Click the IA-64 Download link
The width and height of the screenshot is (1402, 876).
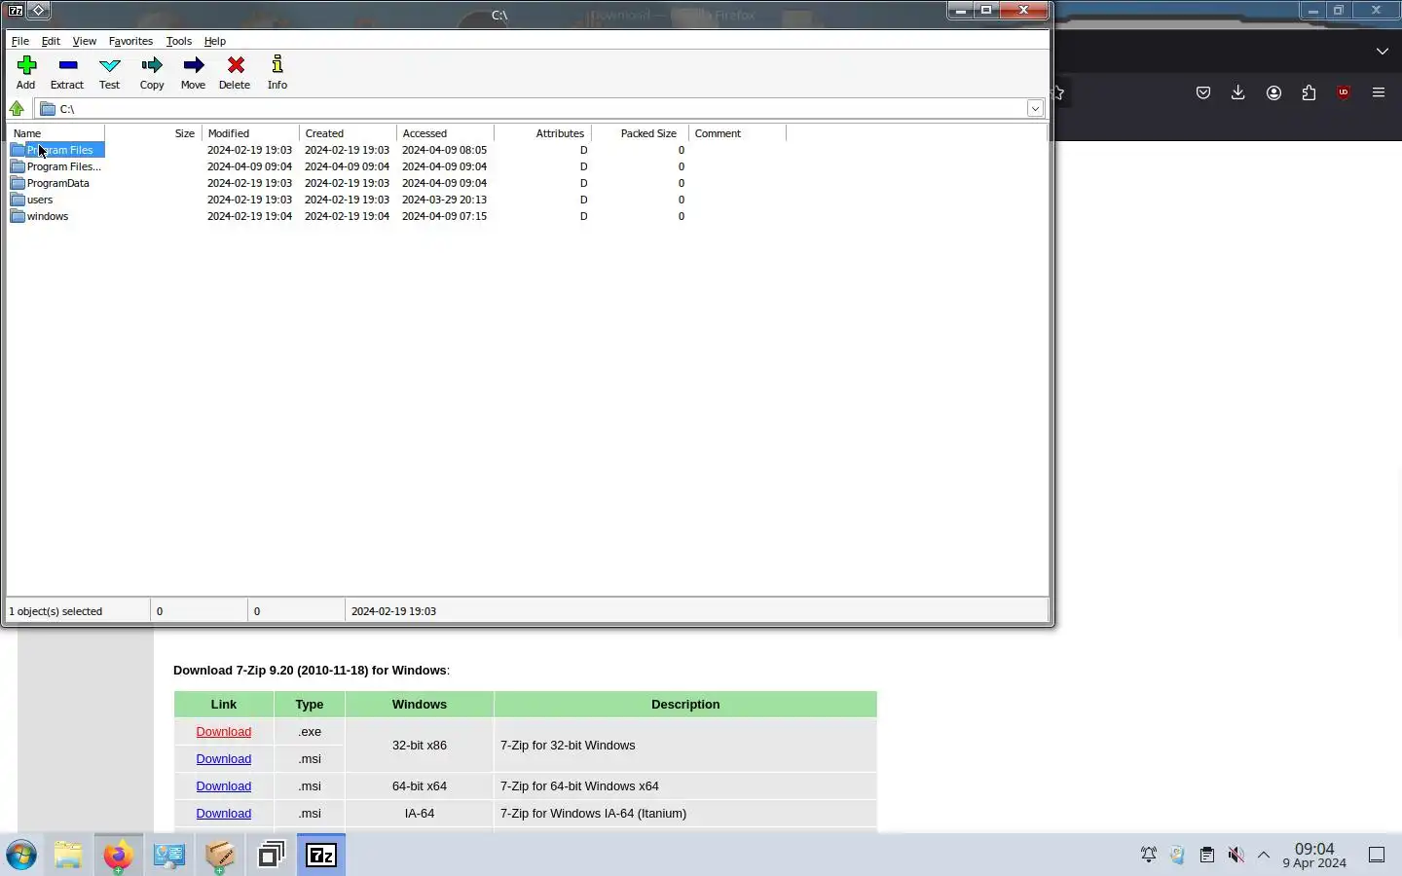pos(223,814)
